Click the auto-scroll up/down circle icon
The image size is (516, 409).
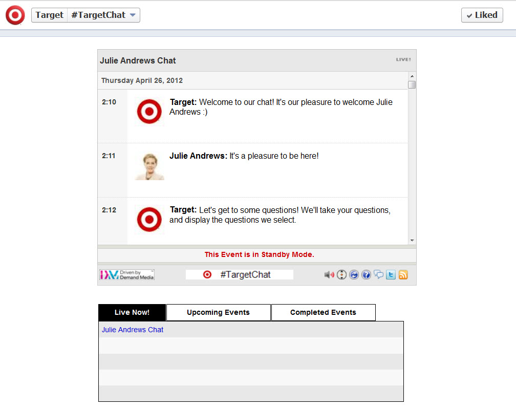coord(341,275)
